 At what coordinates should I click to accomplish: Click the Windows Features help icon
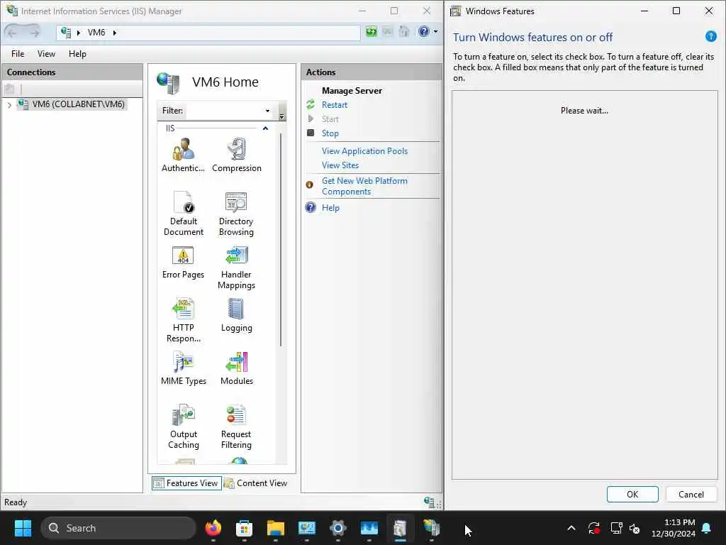[x=710, y=36]
